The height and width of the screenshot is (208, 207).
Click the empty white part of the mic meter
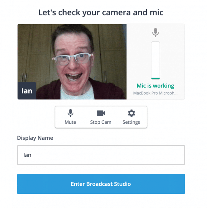[x=156, y=60]
